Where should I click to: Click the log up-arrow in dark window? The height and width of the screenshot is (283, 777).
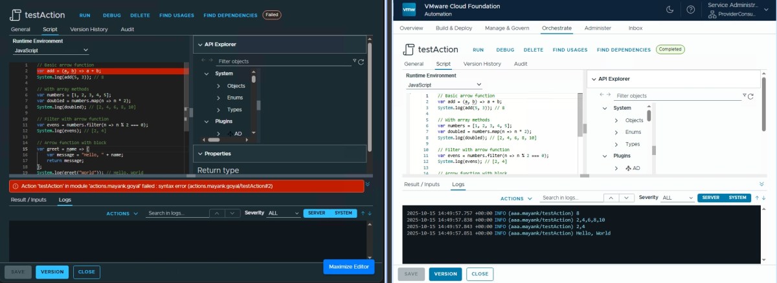click(x=363, y=213)
